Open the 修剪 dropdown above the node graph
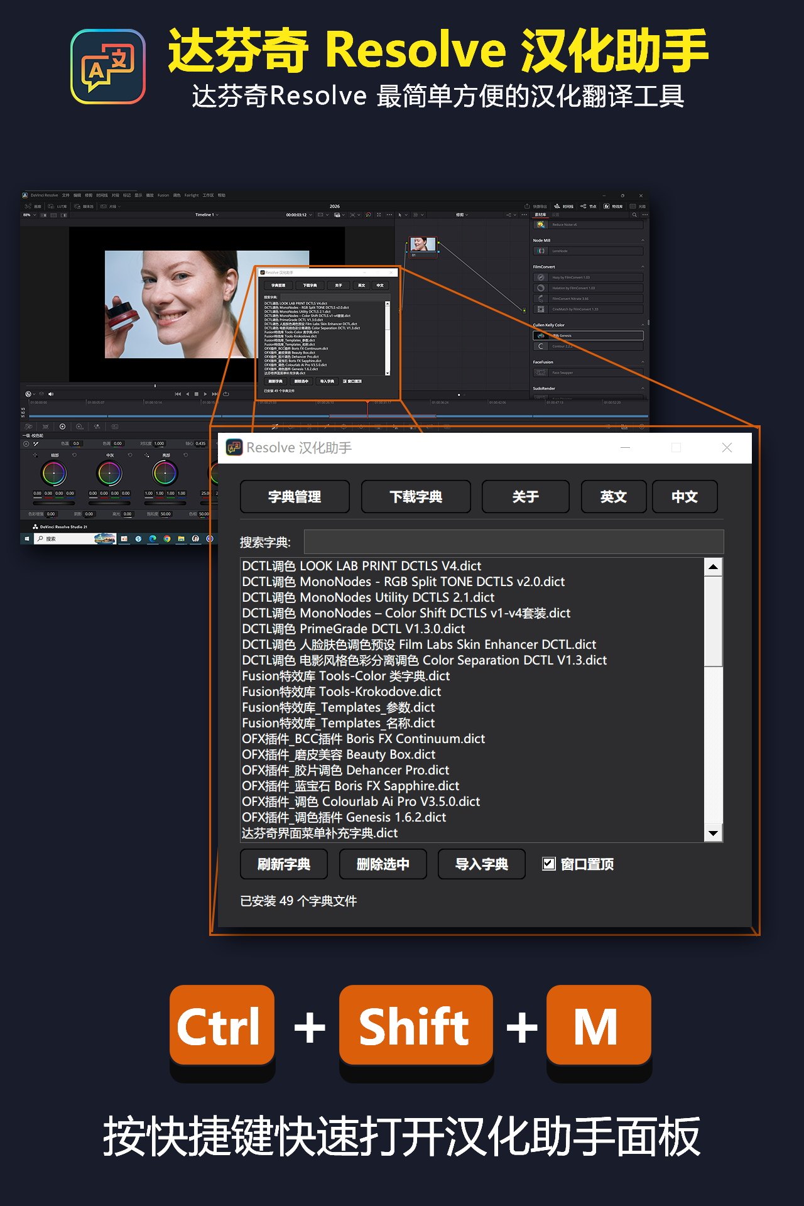 [462, 215]
